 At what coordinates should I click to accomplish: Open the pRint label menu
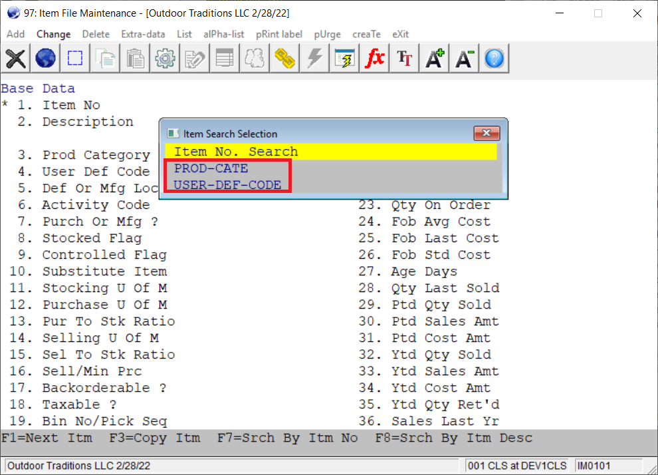click(x=278, y=34)
